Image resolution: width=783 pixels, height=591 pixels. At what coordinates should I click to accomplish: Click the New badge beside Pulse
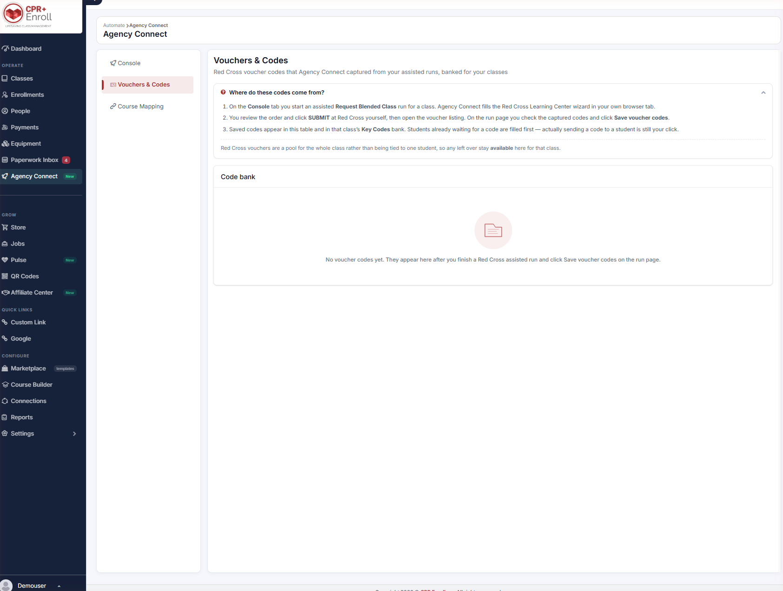tap(70, 260)
